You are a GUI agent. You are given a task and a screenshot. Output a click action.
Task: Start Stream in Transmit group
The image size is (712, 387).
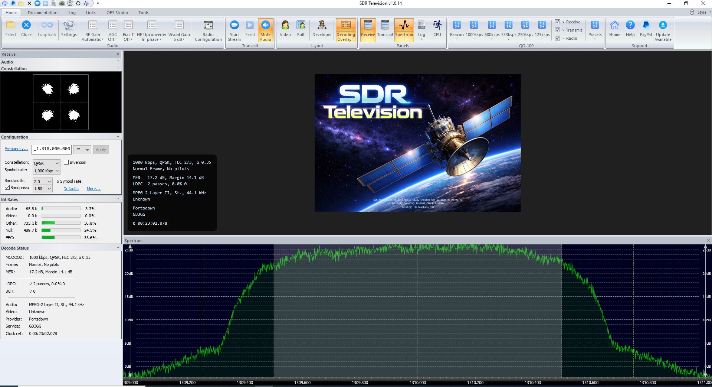tap(234, 30)
